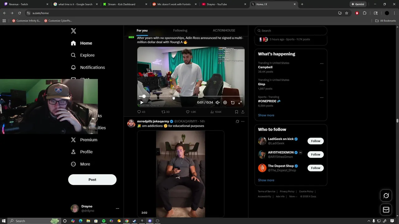Show more under What's happening
This screenshot has height=224, width=399.
pyautogui.click(x=266, y=115)
